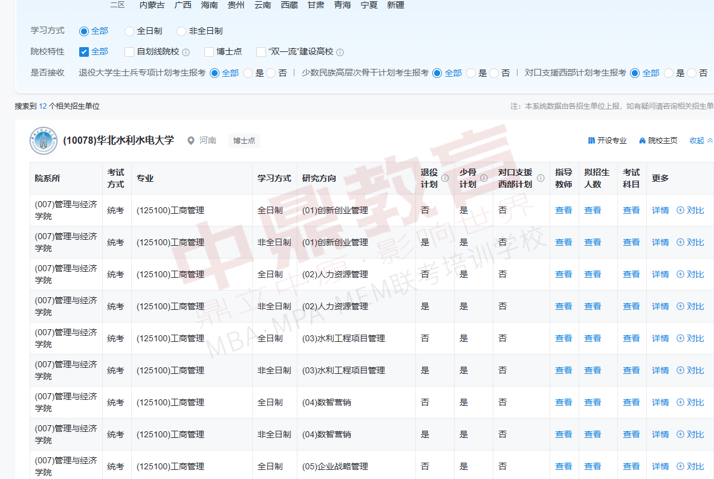The width and height of the screenshot is (714, 479).
Task: Select 否 for 少数民族高层次骨干计划
Action: (x=493, y=73)
